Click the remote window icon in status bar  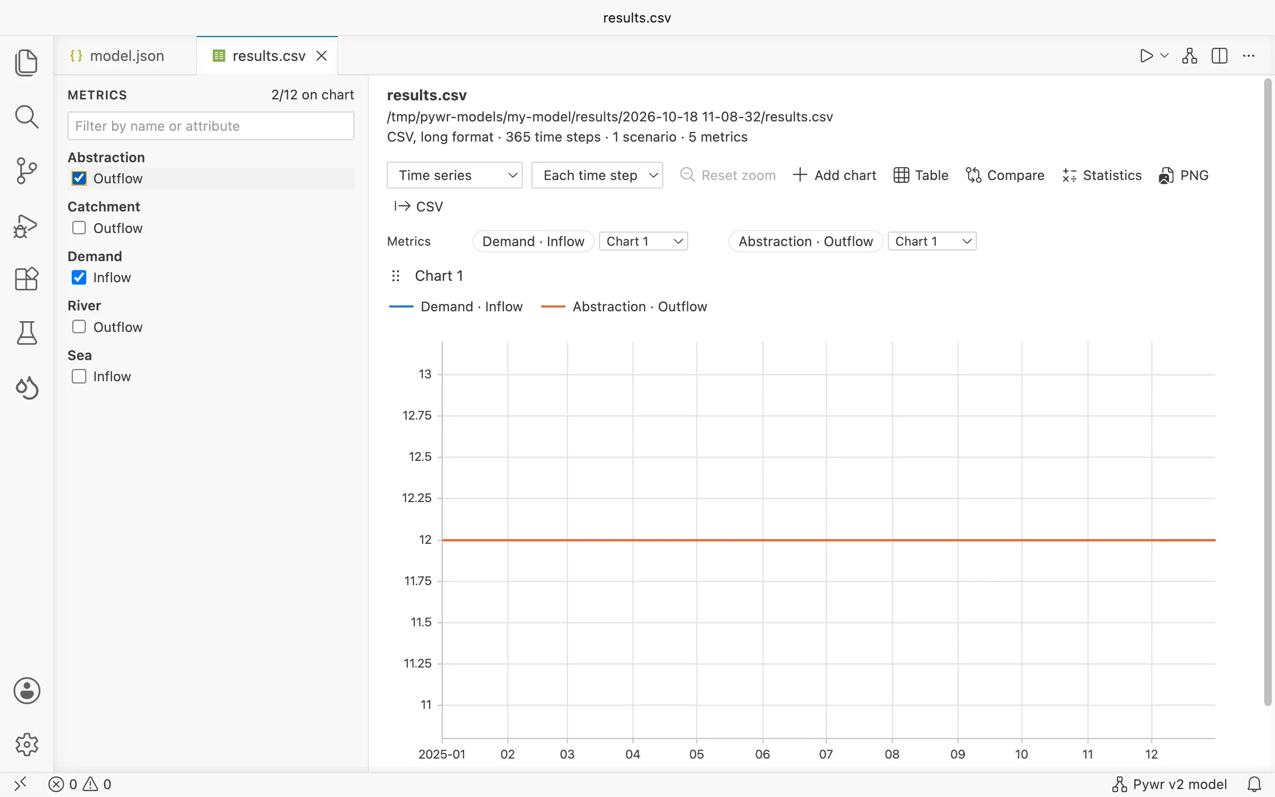[20, 784]
